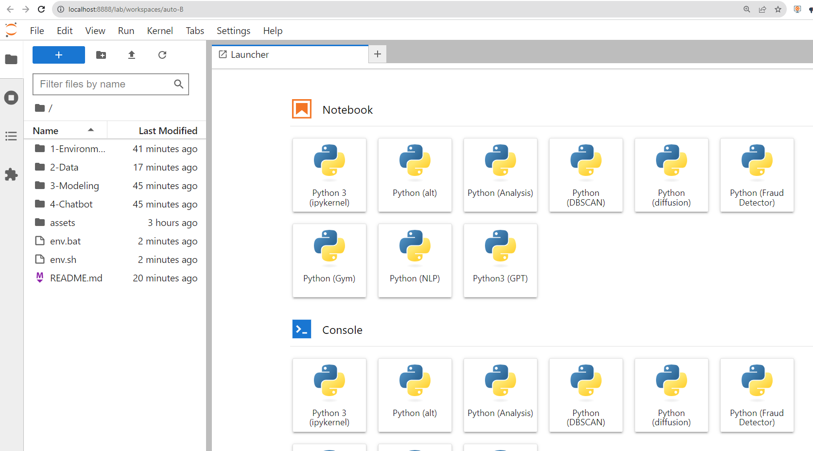Open Running Terminals and Kernels sidebar

11,98
